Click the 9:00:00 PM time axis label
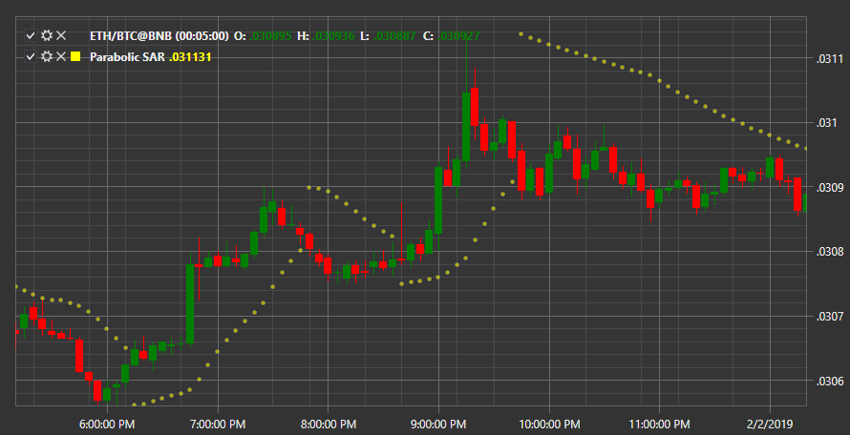 (x=438, y=424)
